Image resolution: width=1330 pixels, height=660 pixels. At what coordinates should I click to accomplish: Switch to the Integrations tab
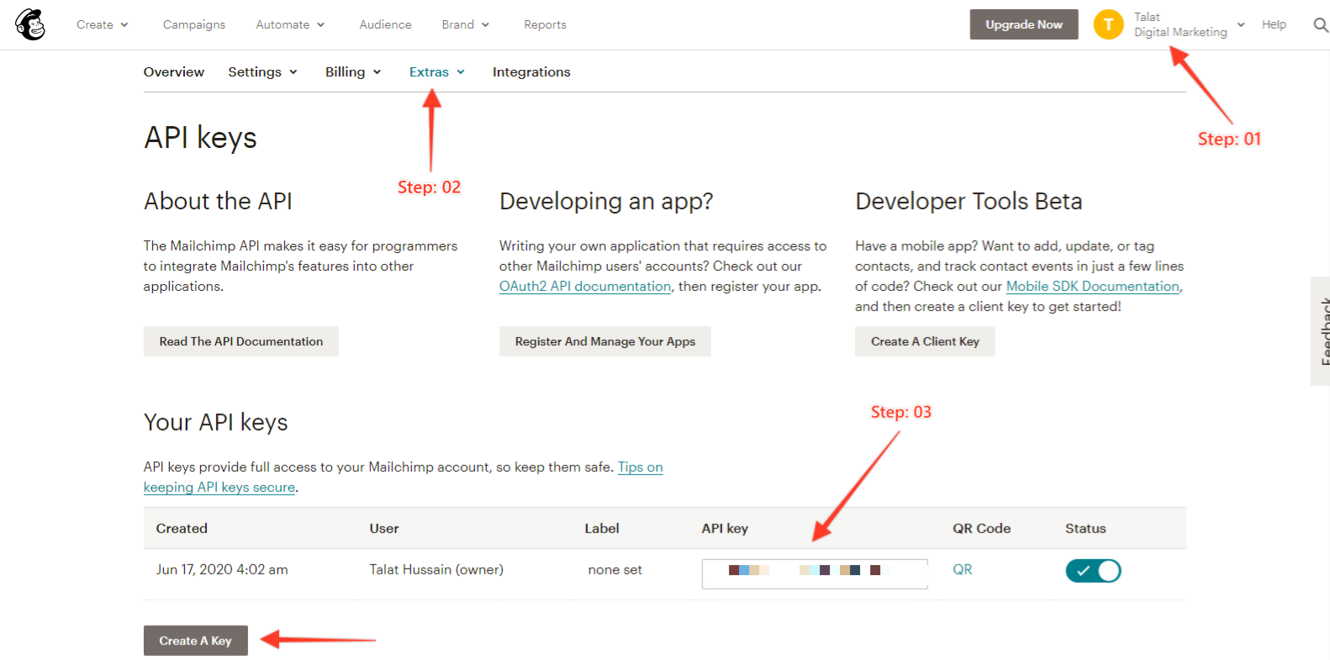click(x=531, y=72)
